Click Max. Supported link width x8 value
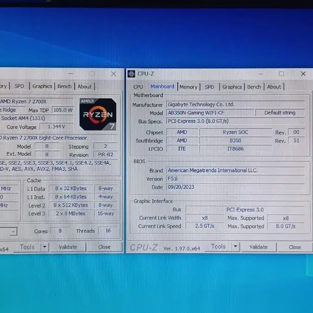The width and height of the screenshot is (313, 313). (286, 218)
